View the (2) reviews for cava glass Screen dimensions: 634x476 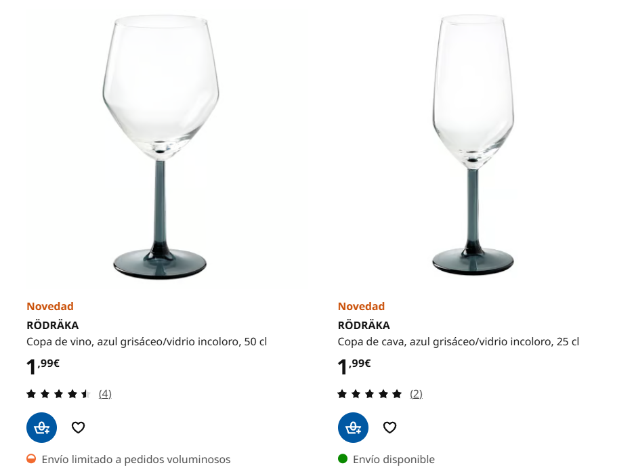pyautogui.click(x=416, y=393)
